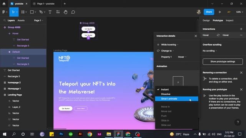This screenshot has width=246, height=138.
Task: Switch to the Design tab
Action: pyautogui.click(x=206, y=20)
